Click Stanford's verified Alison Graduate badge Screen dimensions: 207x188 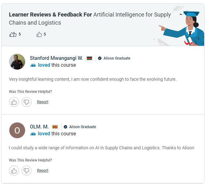pyautogui.click(x=100, y=58)
